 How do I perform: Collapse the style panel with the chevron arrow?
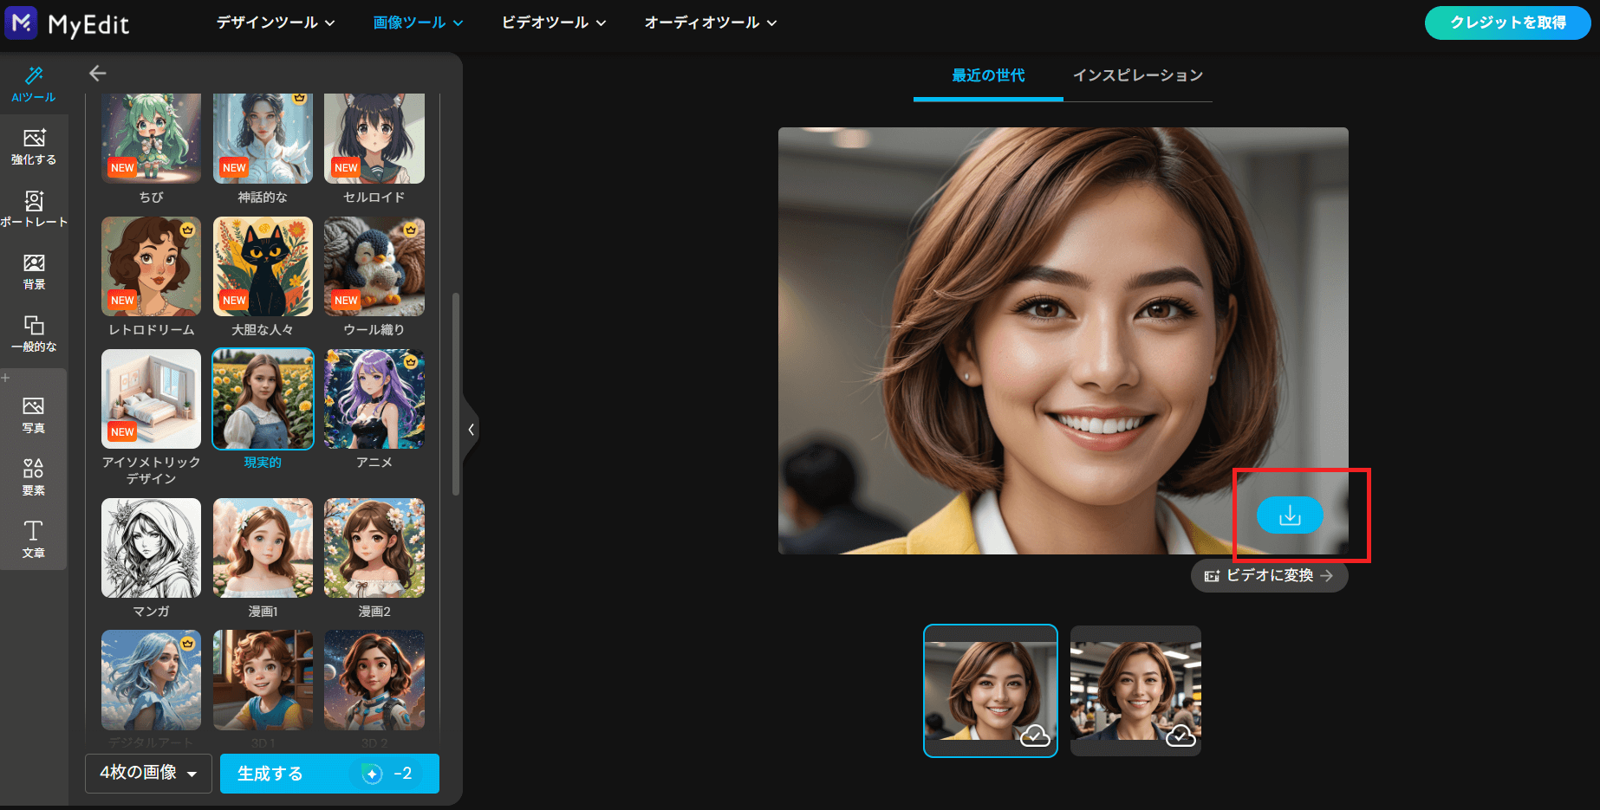click(472, 430)
